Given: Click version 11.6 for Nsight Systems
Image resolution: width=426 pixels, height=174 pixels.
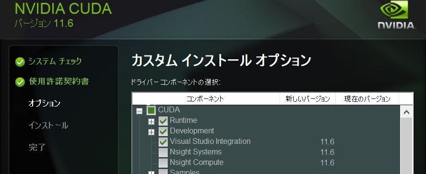Looking at the screenshot, I should tap(327, 152).
